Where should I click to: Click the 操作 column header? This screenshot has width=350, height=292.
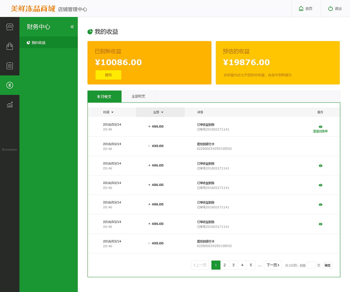pyautogui.click(x=320, y=112)
